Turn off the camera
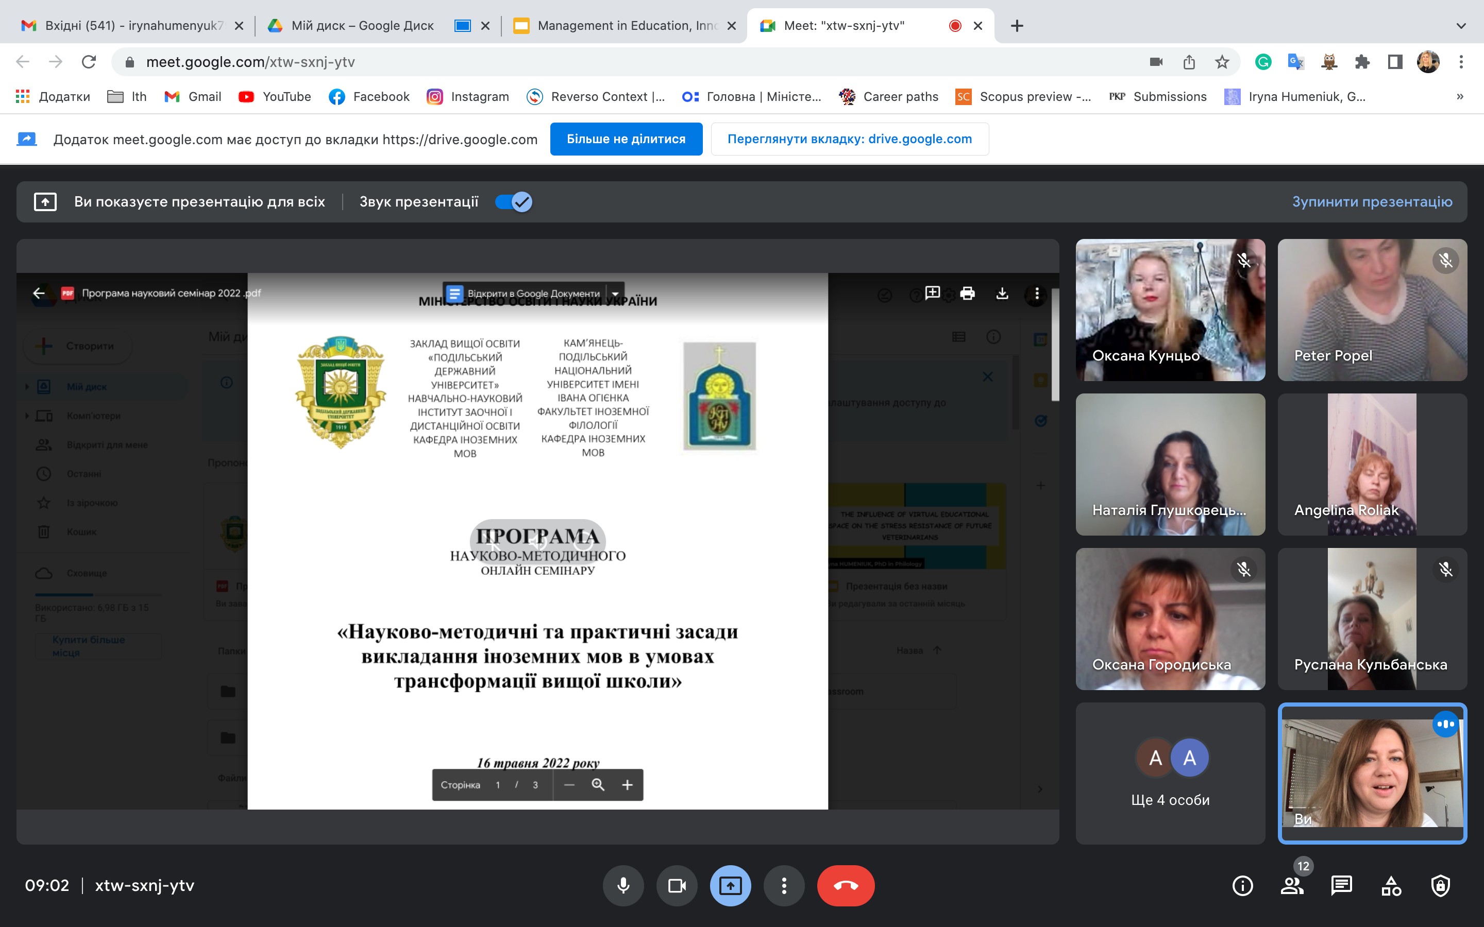This screenshot has height=927, width=1484. point(677,885)
